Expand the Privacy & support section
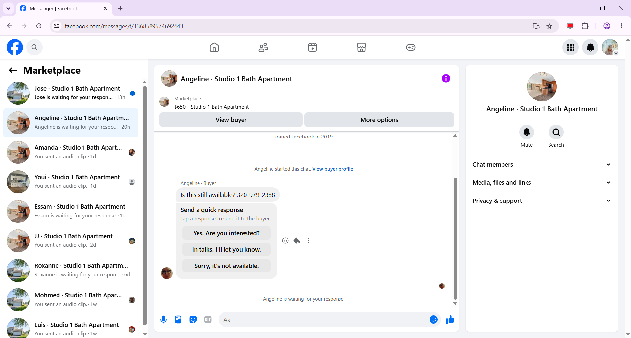This screenshot has width=631, height=338. click(x=542, y=201)
